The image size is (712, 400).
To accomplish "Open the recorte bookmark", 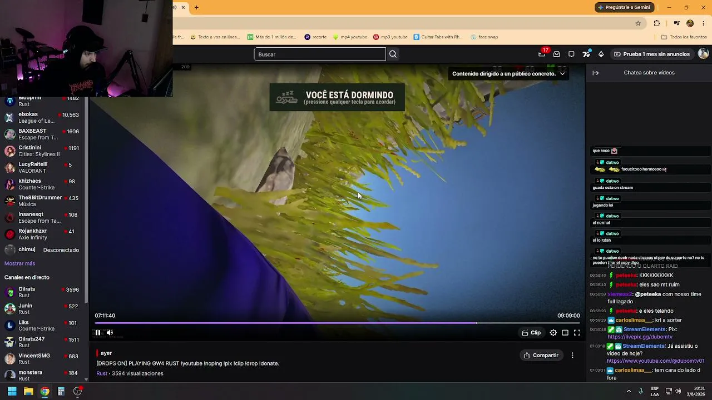I will (x=315, y=37).
